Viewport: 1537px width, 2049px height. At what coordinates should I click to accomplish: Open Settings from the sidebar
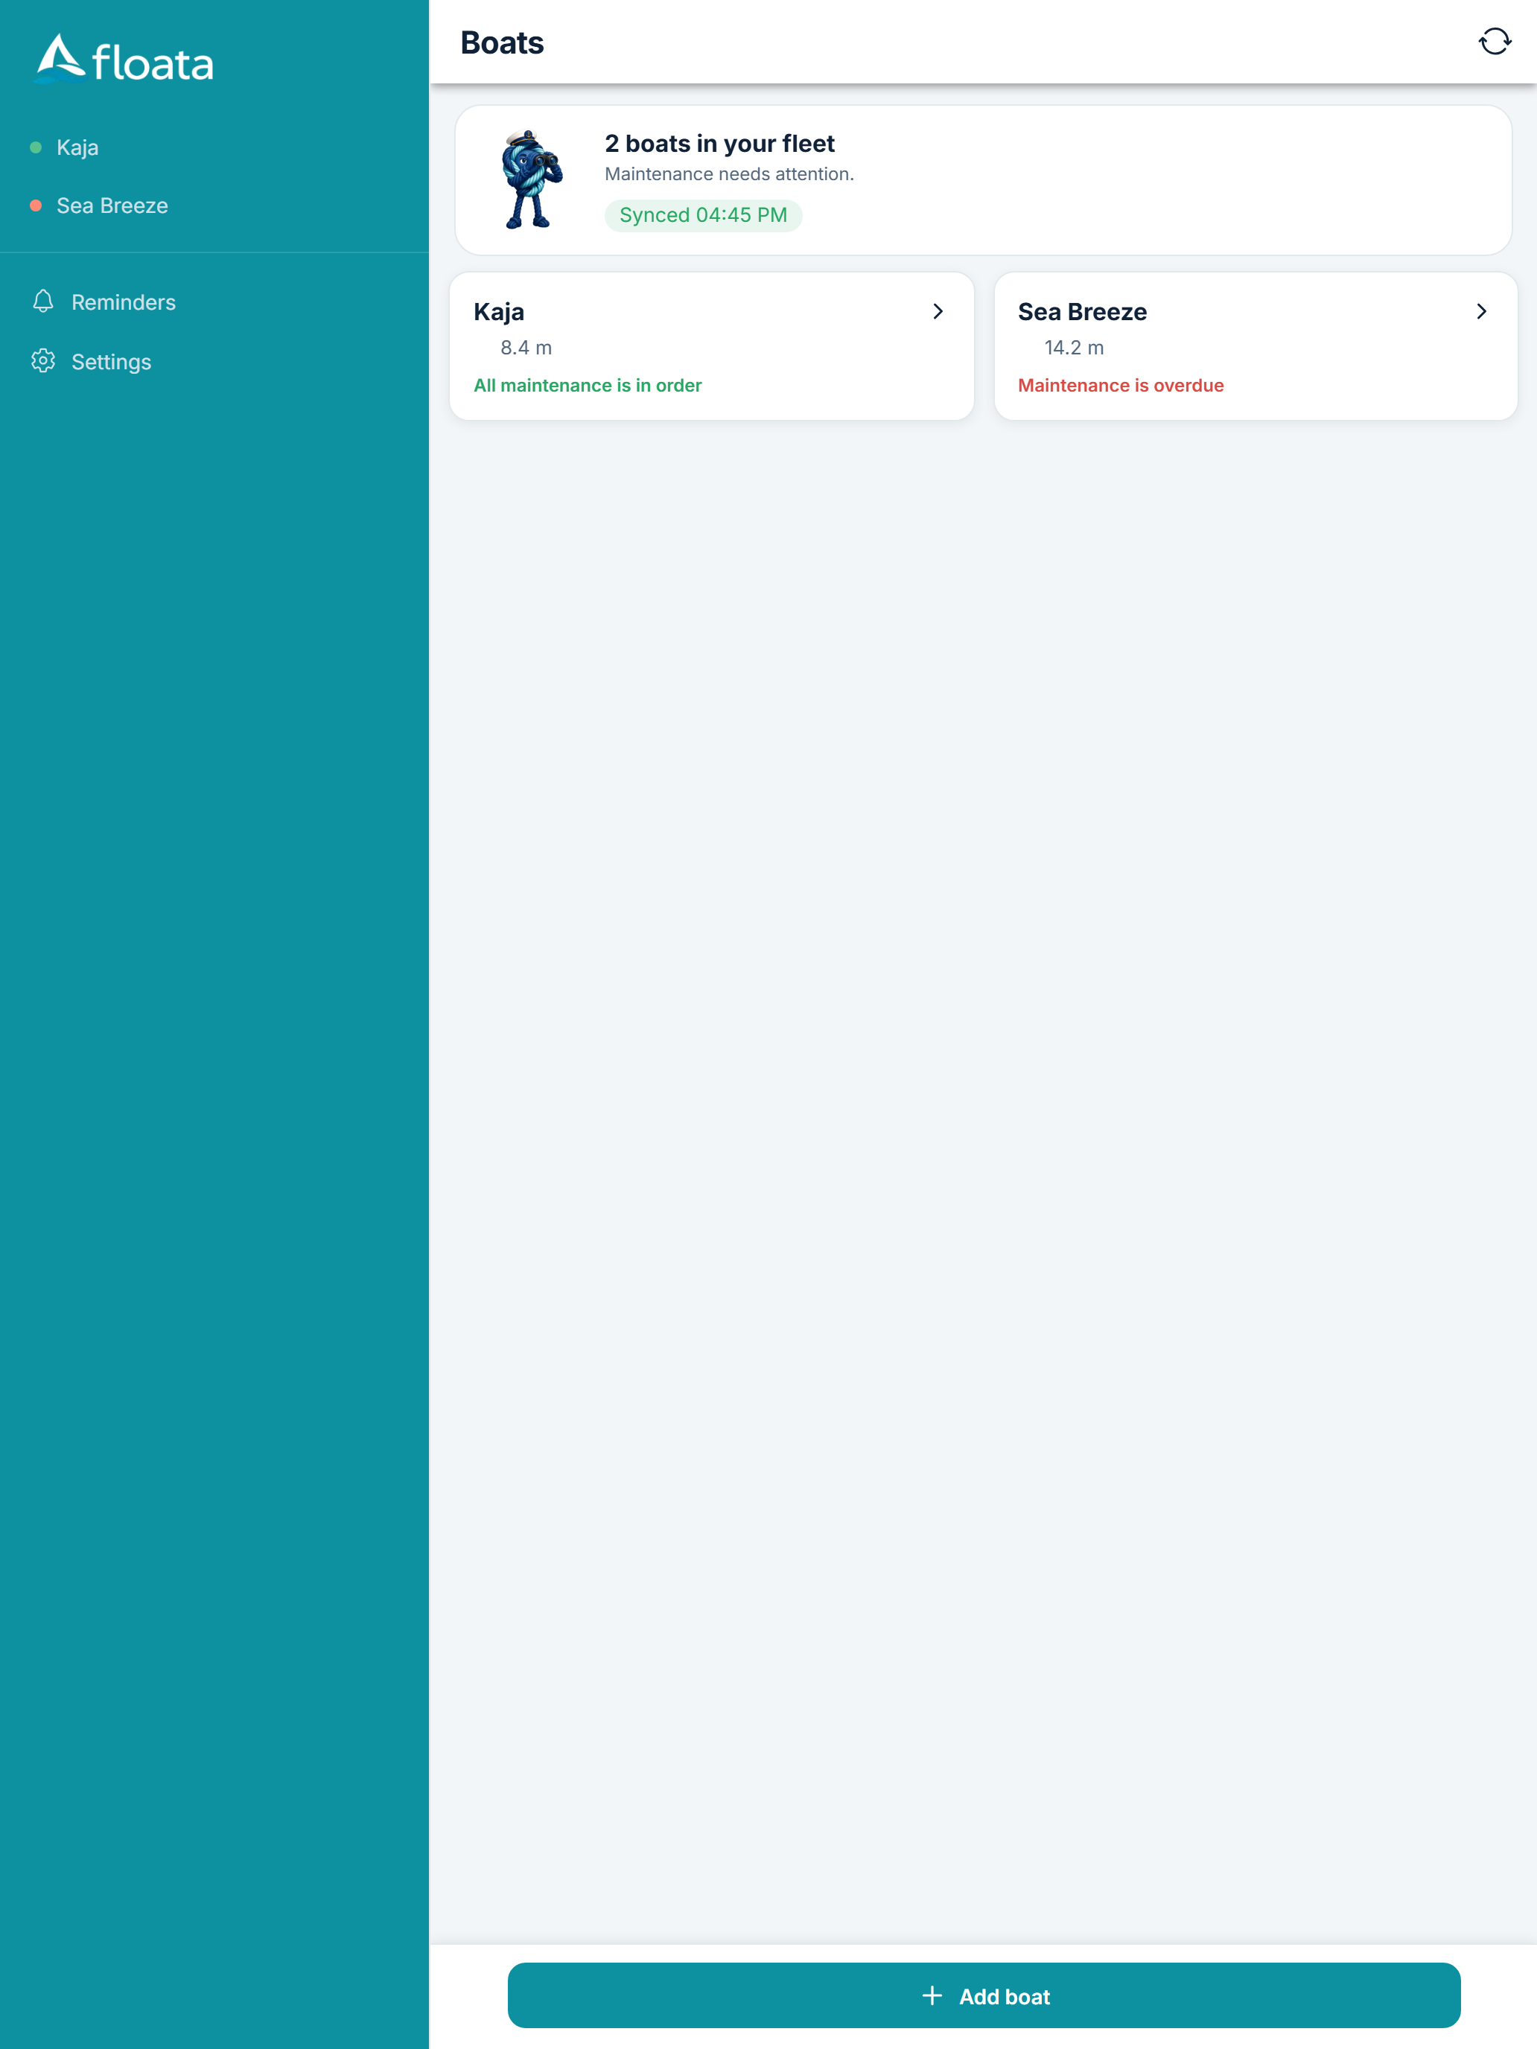click(x=214, y=361)
